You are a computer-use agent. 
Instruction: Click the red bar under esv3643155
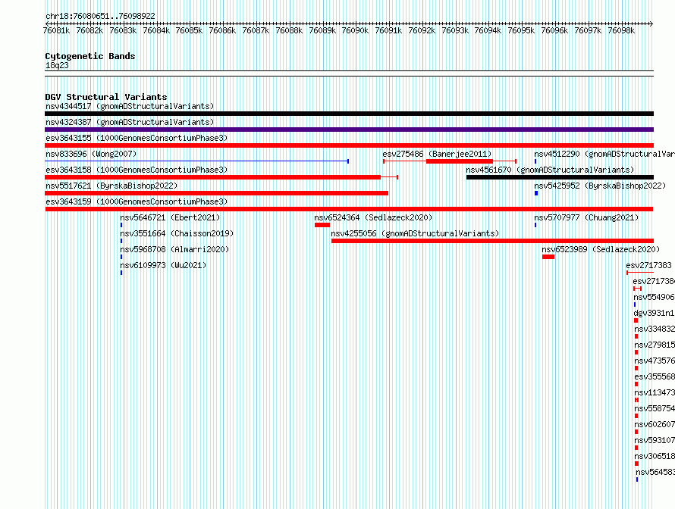click(x=349, y=145)
